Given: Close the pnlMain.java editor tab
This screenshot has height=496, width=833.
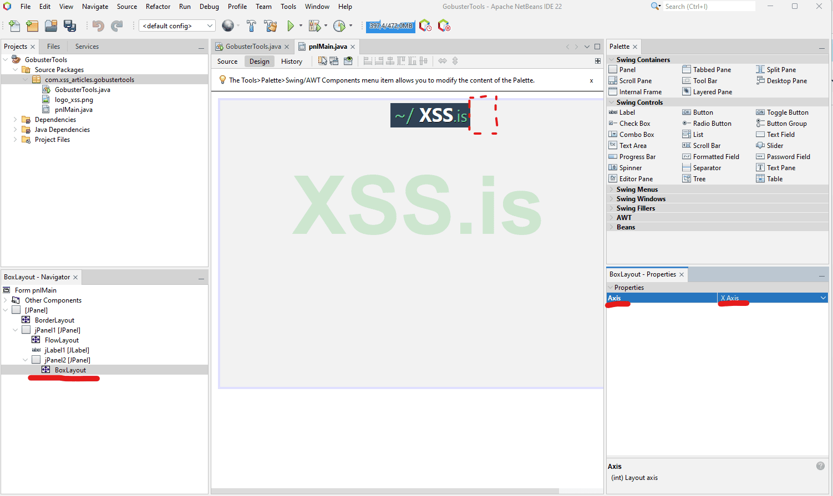Looking at the screenshot, I should [x=353, y=47].
